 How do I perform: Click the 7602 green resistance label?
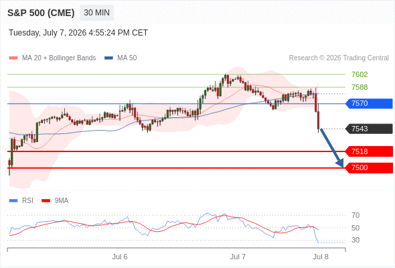360,74
